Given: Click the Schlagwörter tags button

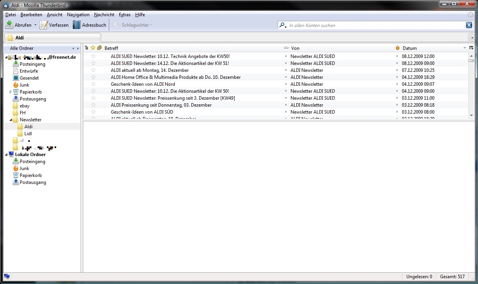Looking at the screenshot, I should coord(132,25).
